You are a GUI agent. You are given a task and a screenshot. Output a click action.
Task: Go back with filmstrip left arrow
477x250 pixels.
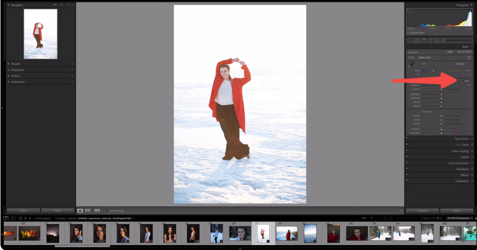(x=25, y=218)
